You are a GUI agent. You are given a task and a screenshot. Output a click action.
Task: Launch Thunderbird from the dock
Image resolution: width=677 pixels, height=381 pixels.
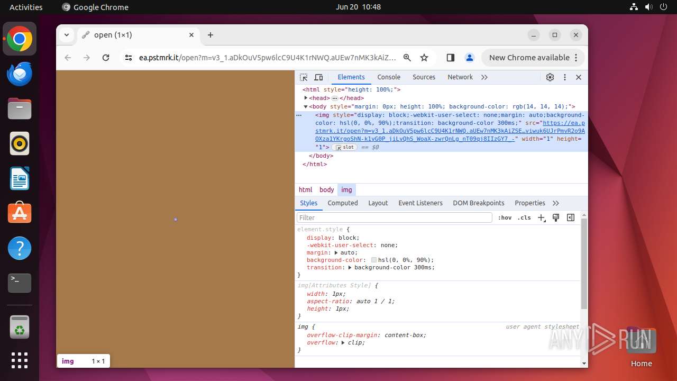[20, 74]
